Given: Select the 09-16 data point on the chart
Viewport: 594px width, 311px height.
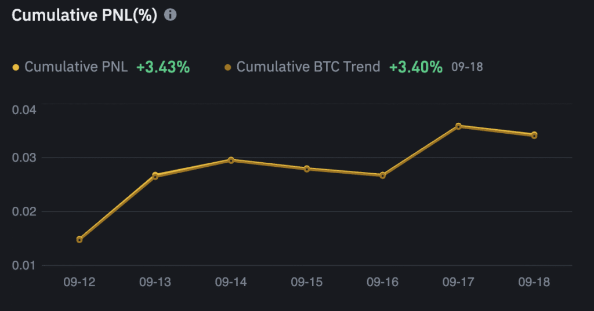Looking at the screenshot, I should (382, 175).
